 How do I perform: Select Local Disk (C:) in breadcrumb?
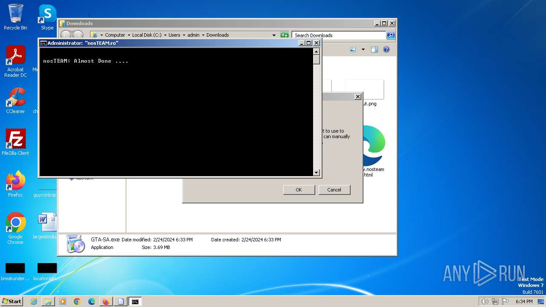pyautogui.click(x=147, y=35)
